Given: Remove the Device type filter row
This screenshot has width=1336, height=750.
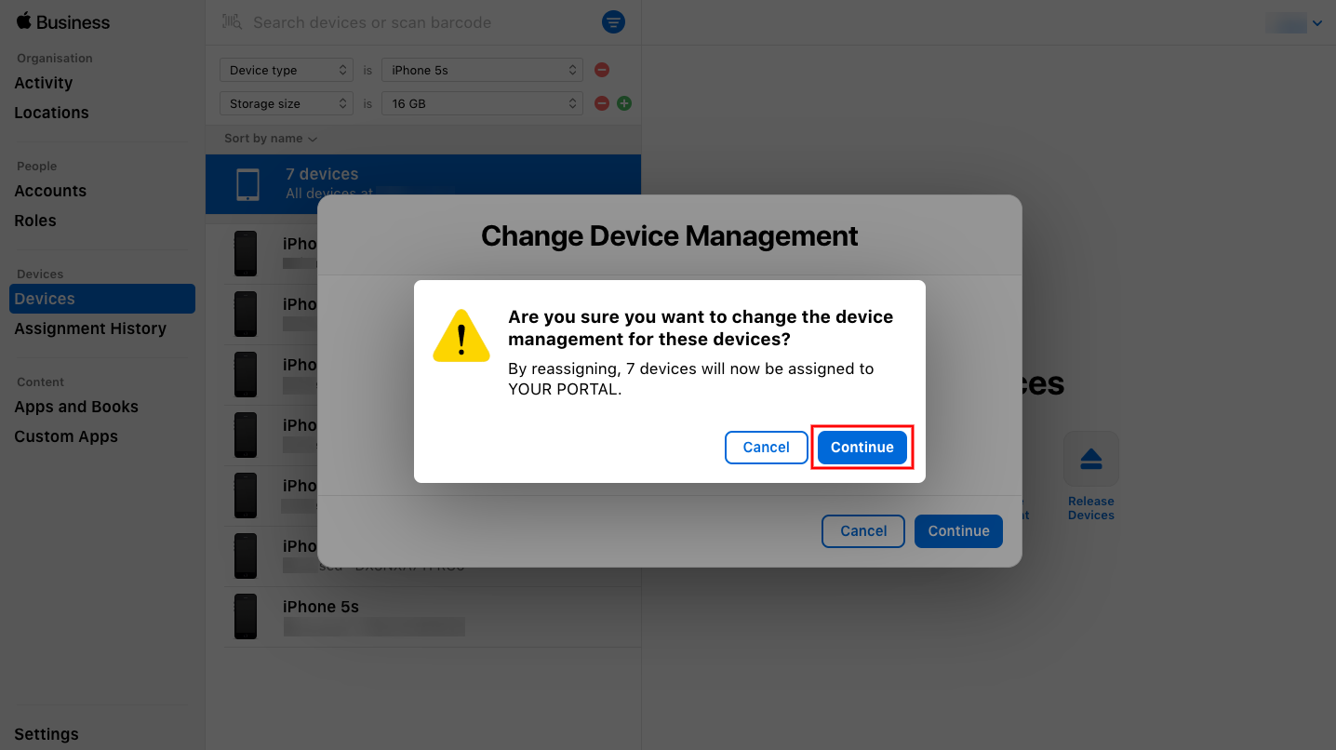Looking at the screenshot, I should [602, 70].
